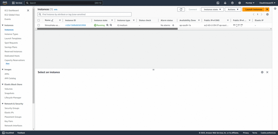
Task: Open the Instance state dropdown button
Action: point(212,9)
